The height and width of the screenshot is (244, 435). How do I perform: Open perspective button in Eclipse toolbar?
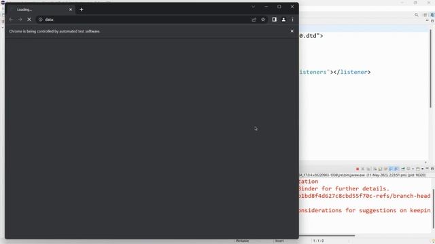click(x=425, y=15)
